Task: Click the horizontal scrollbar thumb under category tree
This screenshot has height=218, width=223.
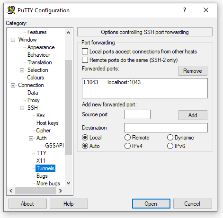Action: tap(36, 191)
